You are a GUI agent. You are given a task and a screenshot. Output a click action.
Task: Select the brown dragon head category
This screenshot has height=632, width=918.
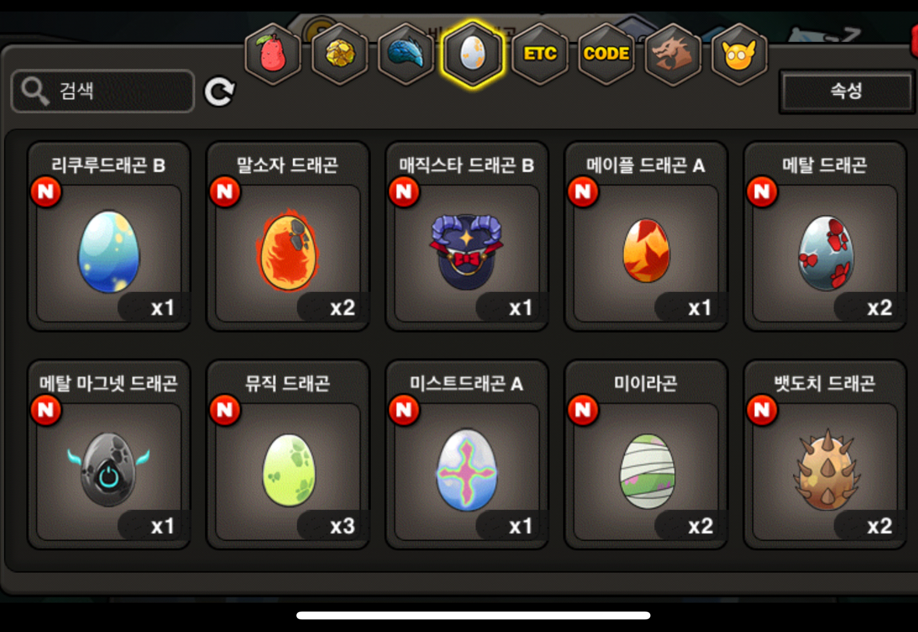click(673, 54)
